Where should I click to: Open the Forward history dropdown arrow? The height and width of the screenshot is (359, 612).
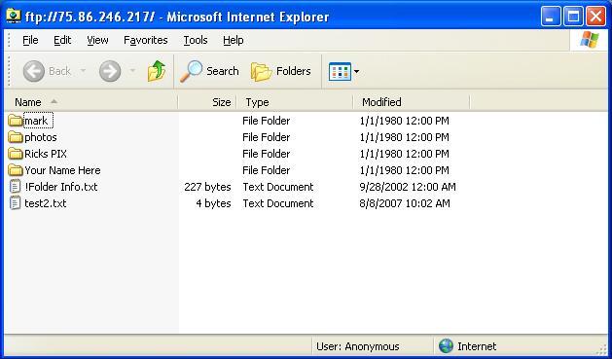[x=132, y=71]
